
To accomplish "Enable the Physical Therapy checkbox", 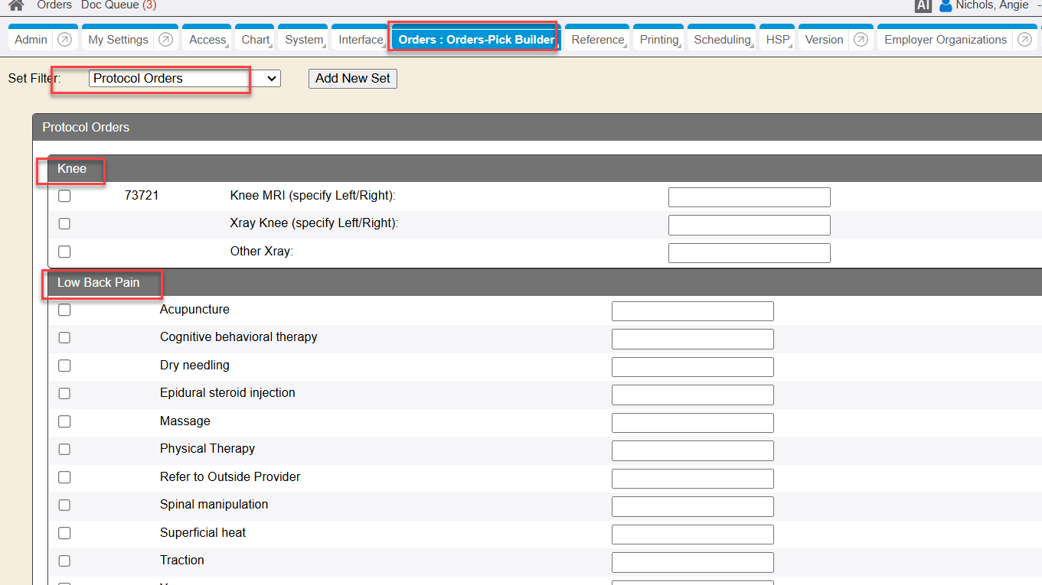I will 64,449.
